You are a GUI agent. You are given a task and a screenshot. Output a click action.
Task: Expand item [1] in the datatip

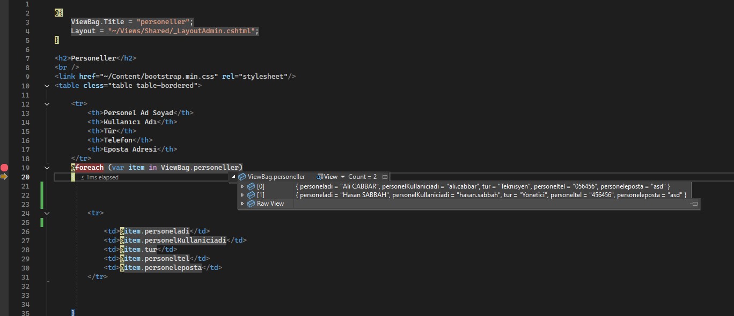pos(243,195)
